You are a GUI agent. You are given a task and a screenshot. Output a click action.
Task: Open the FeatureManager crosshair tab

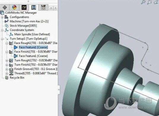point(5,7)
